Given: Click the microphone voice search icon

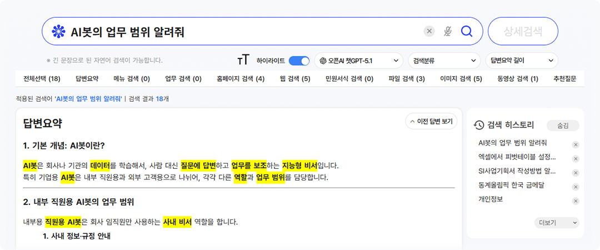Looking at the screenshot, I should pos(448,31).
